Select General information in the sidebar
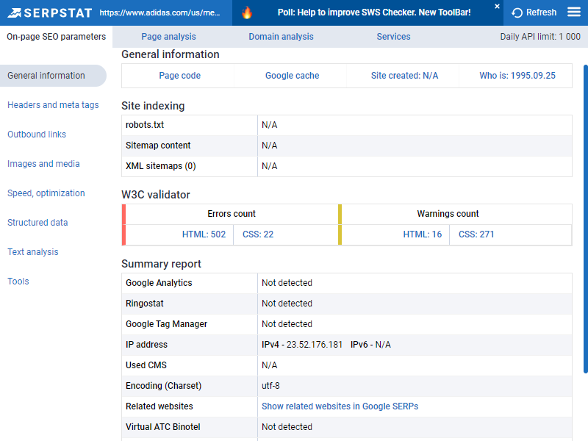588x441 pixels. pos(53,76)
